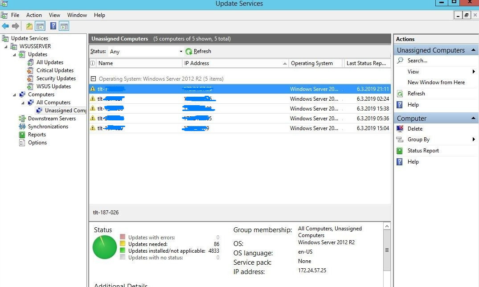Collapse the Operating System group header

coord(94,79)
